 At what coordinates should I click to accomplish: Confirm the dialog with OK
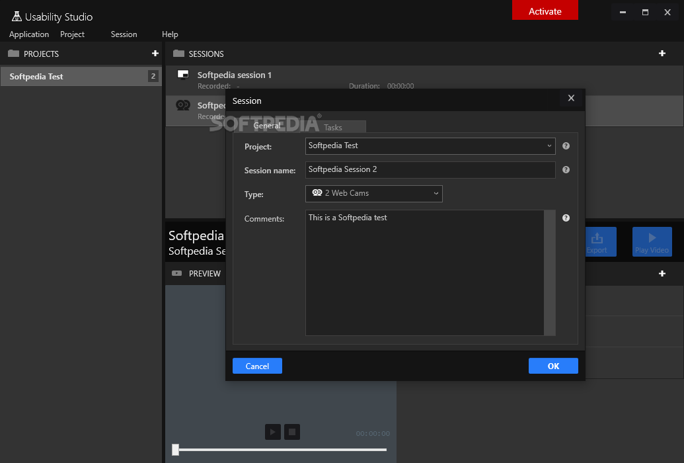pyautogui.click(x=553, y=366)
